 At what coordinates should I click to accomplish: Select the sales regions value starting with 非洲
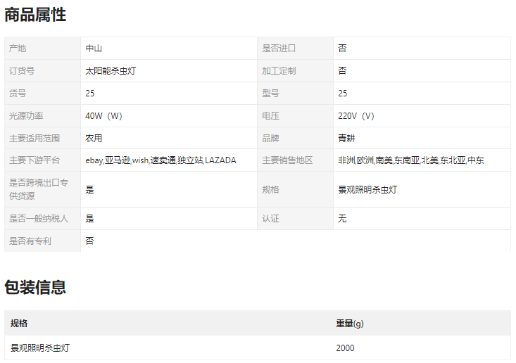[411, 160]
